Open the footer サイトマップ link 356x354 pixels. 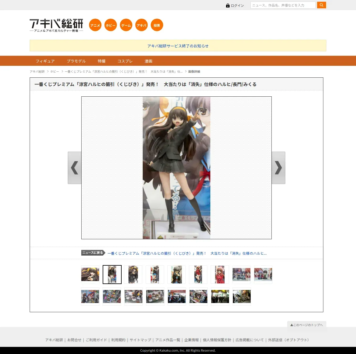(x=140, y=340)
